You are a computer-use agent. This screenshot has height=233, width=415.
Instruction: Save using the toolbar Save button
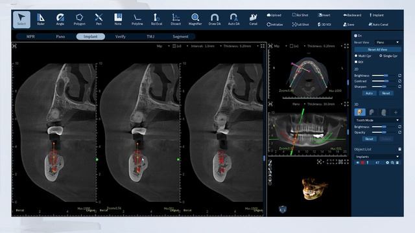pyautogui.click(x=349, y=25)
